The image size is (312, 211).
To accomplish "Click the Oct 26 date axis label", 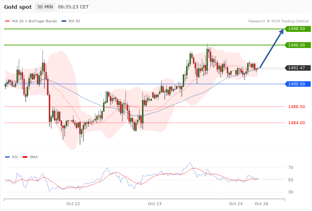I will pos(261,204).
